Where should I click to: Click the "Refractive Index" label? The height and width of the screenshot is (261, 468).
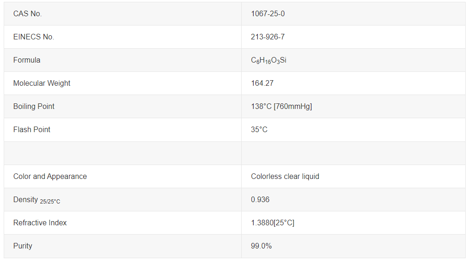[40, 223]
